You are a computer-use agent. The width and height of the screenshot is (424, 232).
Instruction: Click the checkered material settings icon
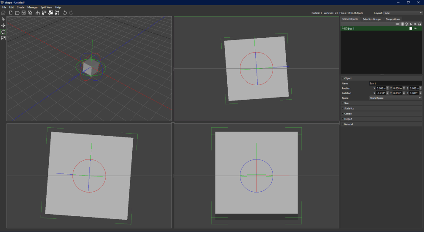[x=50, y=13]
